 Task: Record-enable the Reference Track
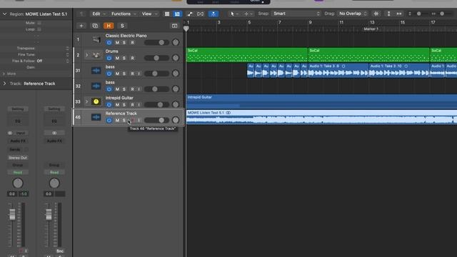click(132, 121)
